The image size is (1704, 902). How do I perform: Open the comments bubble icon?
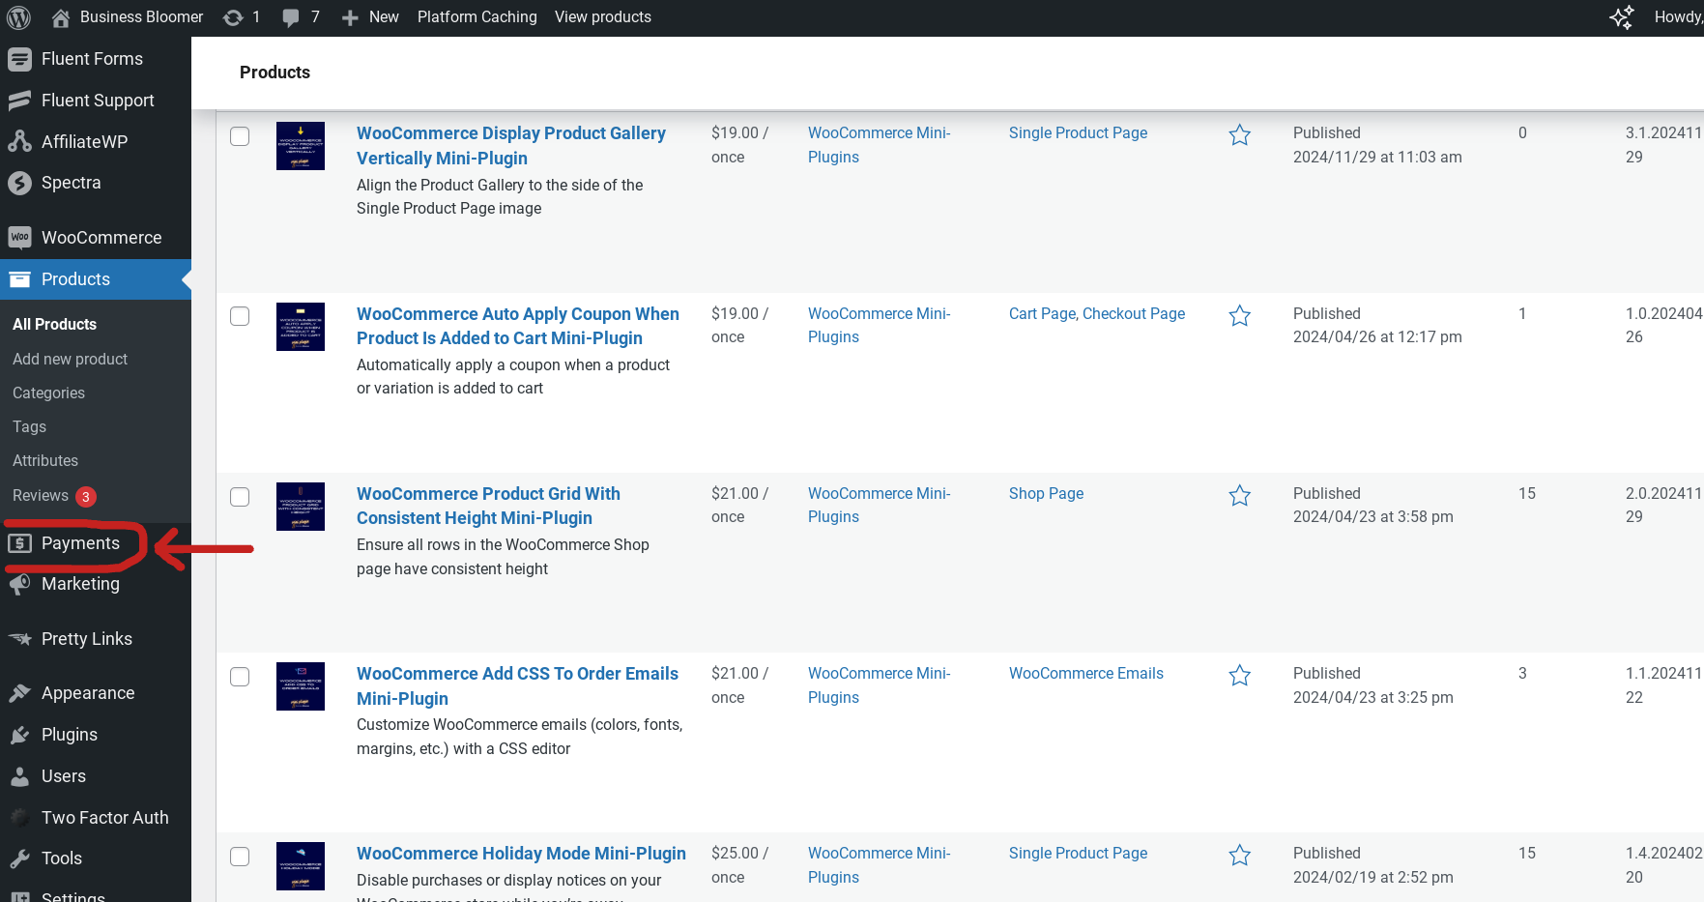pyautogui.click(x=290, y=17)
